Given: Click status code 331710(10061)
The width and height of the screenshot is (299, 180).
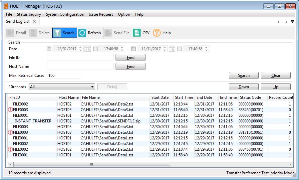Looking at the screenshot, I should [251, 132].
